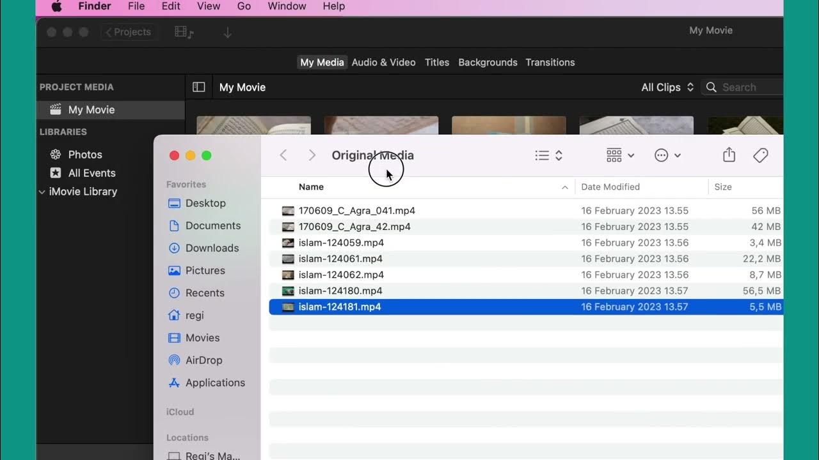Select file islam-124062.mp4

point(526,275)
